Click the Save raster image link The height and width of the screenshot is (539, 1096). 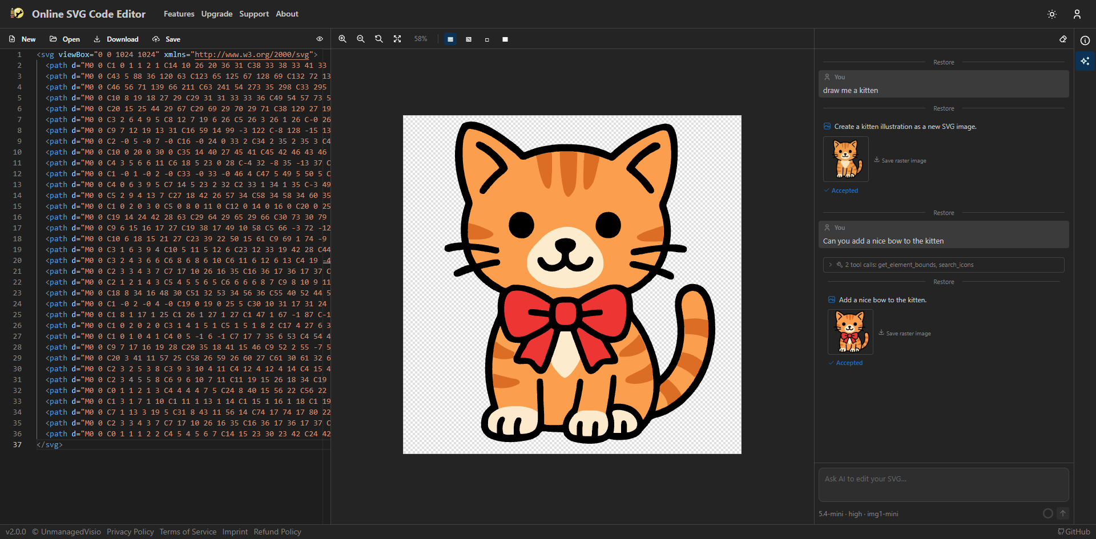coord(904,160)
